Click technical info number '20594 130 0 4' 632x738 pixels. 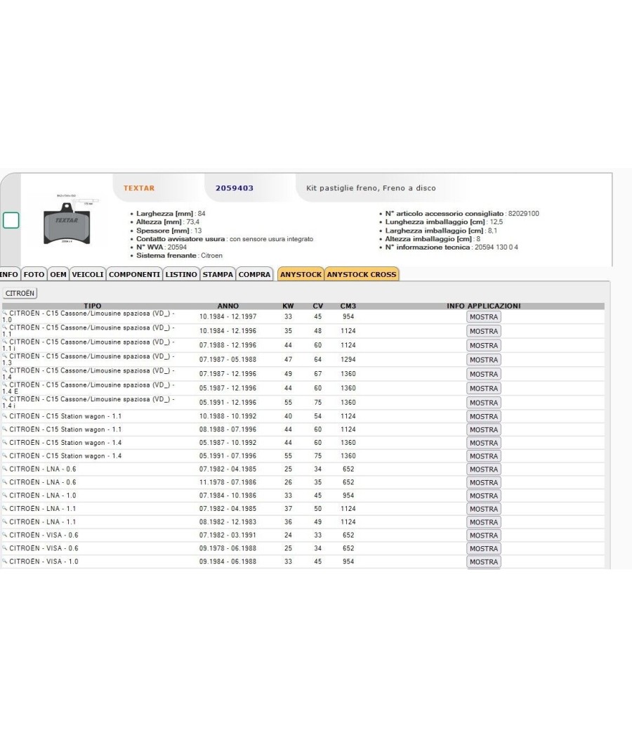coord(496,247)
